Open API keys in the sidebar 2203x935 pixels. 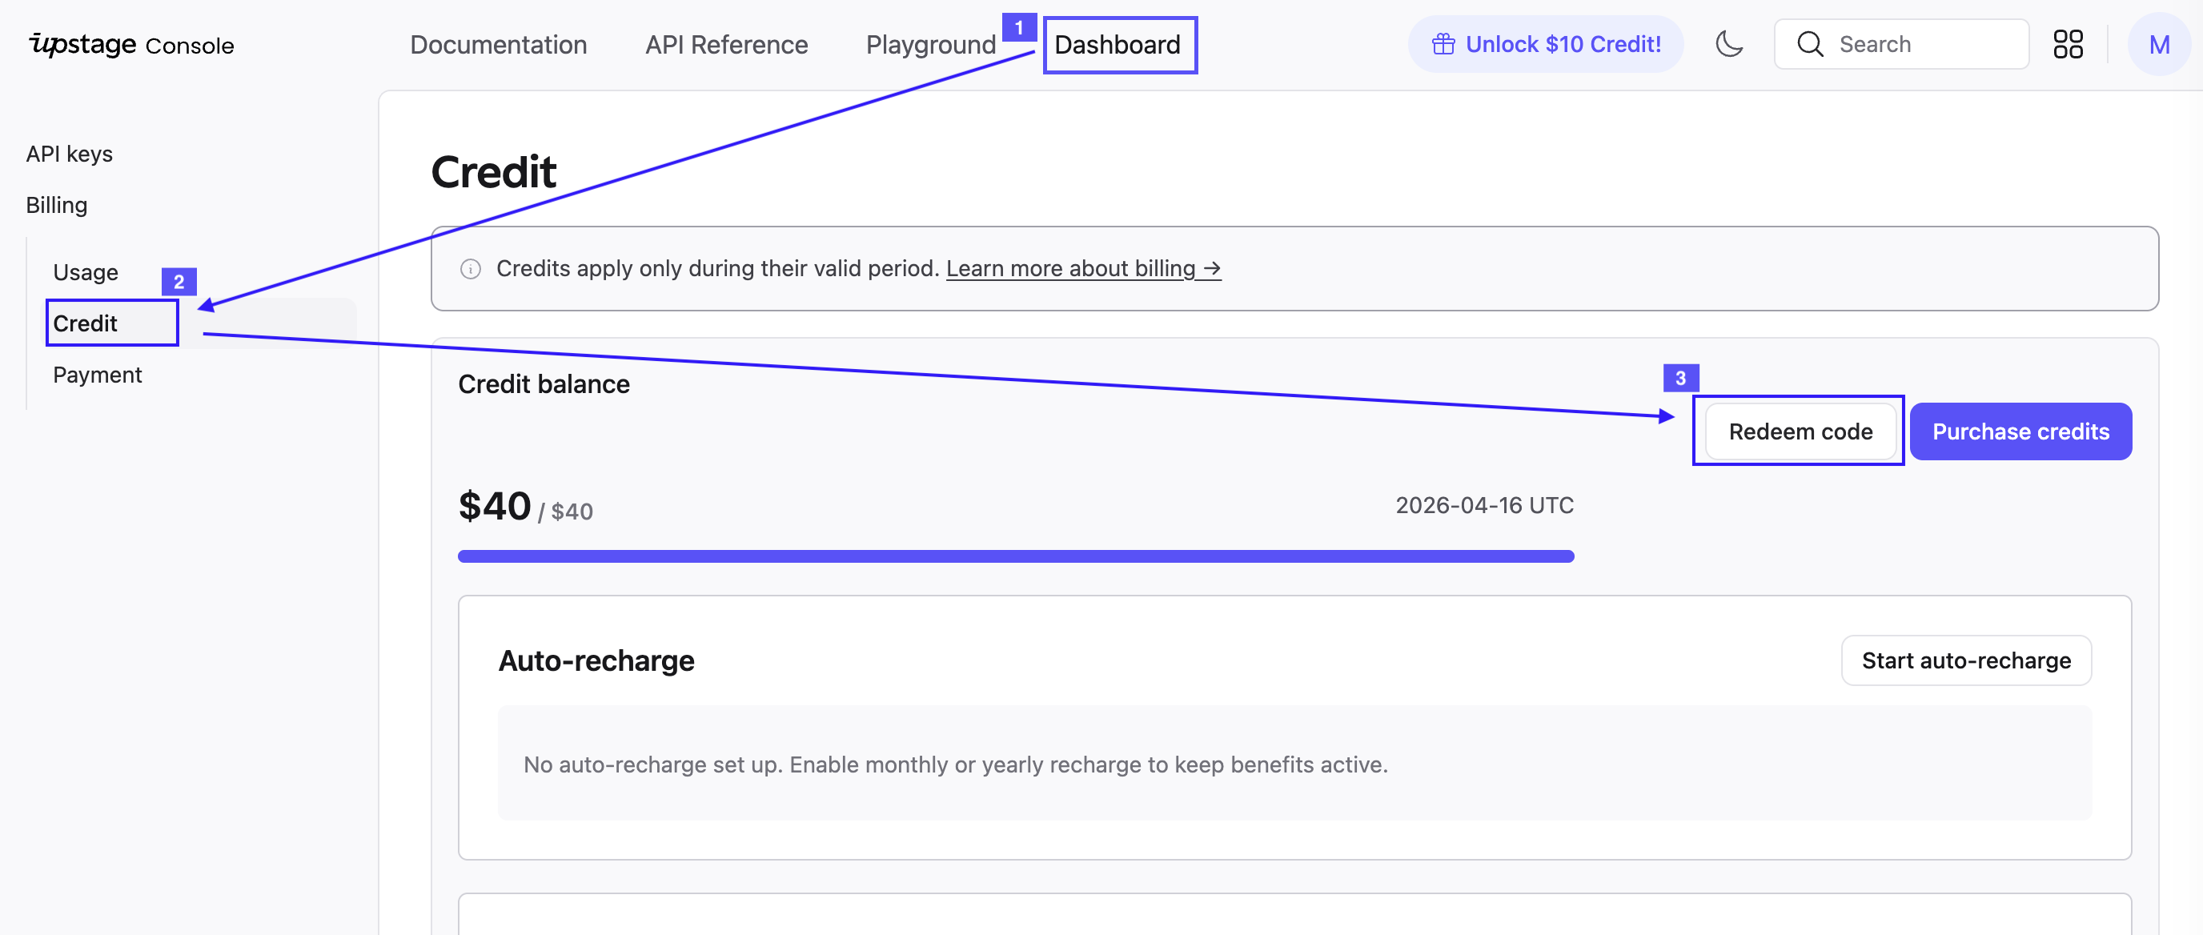coord(70,154)
